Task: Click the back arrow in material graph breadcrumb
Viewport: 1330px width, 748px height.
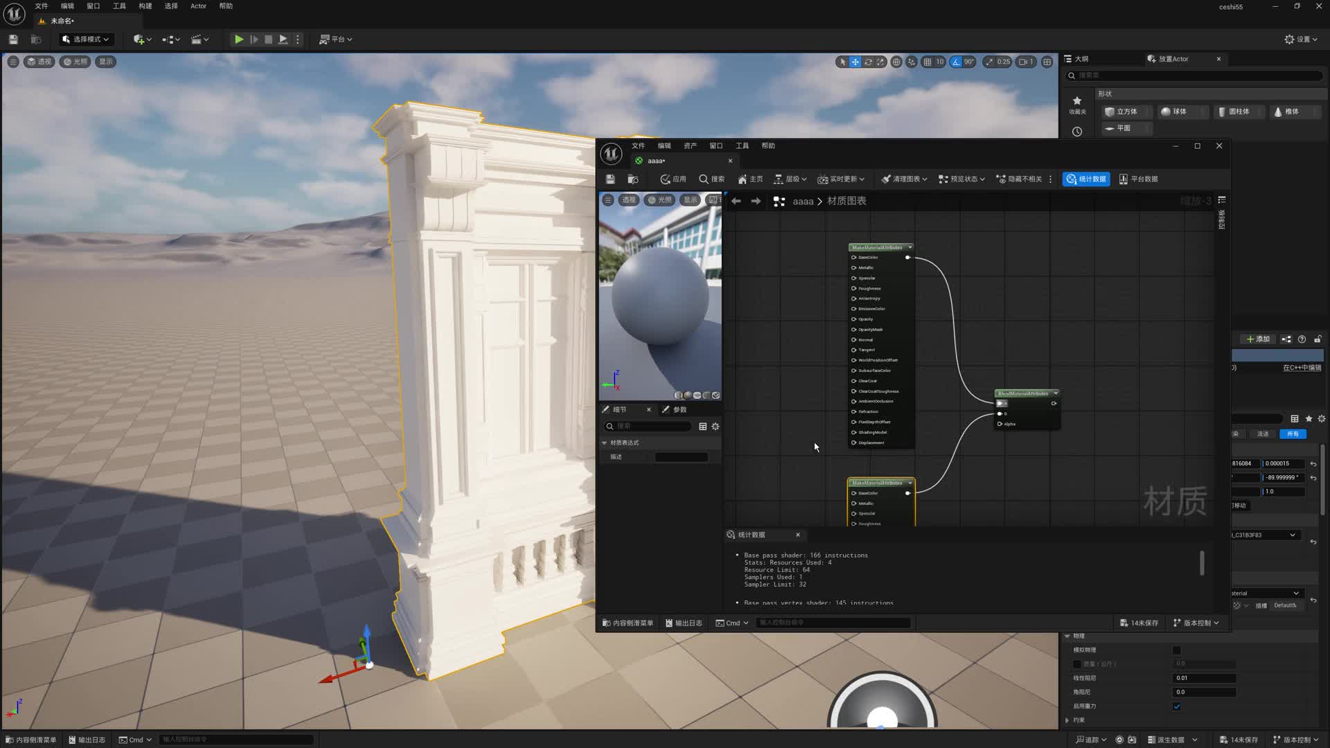Action: [736, 201]
